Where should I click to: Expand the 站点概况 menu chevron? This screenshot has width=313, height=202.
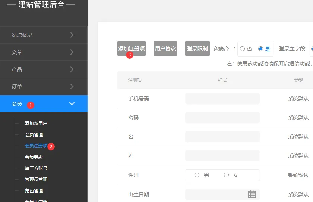(72, 35)
